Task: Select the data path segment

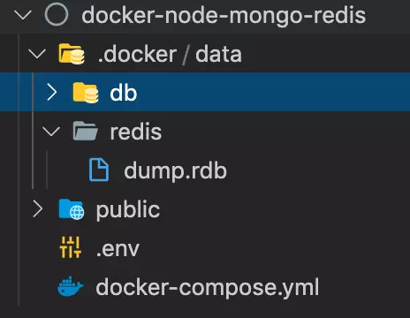Action: pyautogui.click(x=218, y=54)
